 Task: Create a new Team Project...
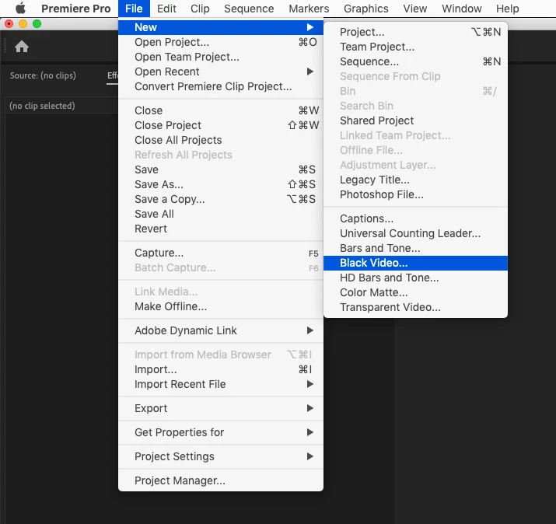pyautogui.click(x=415, y=47)
